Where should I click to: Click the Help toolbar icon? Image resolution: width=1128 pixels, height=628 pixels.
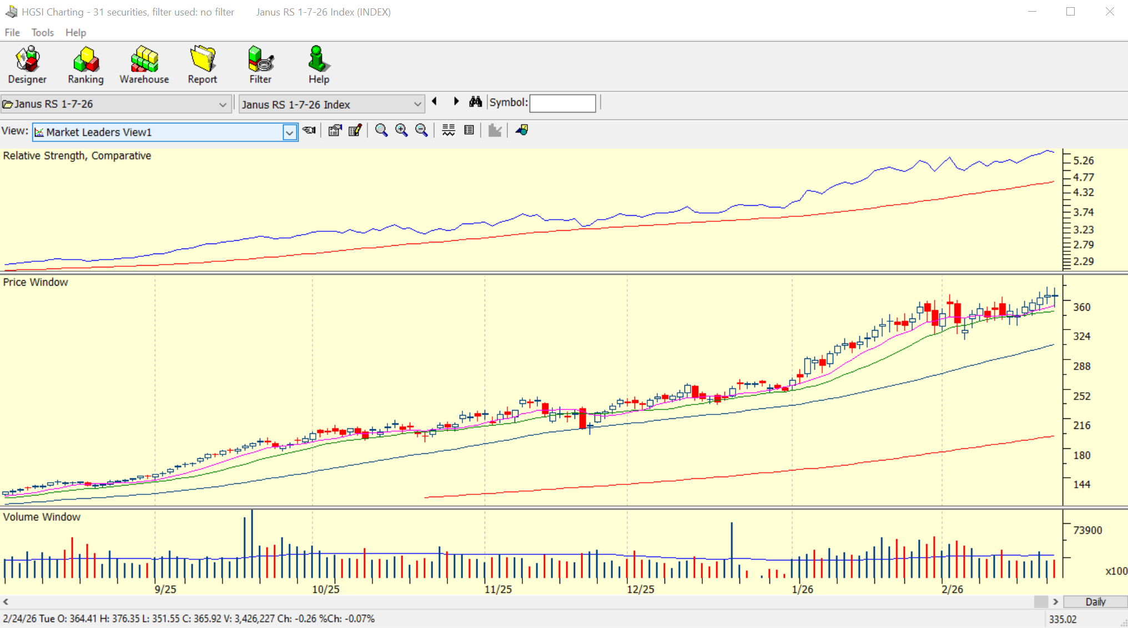point(319,65)
